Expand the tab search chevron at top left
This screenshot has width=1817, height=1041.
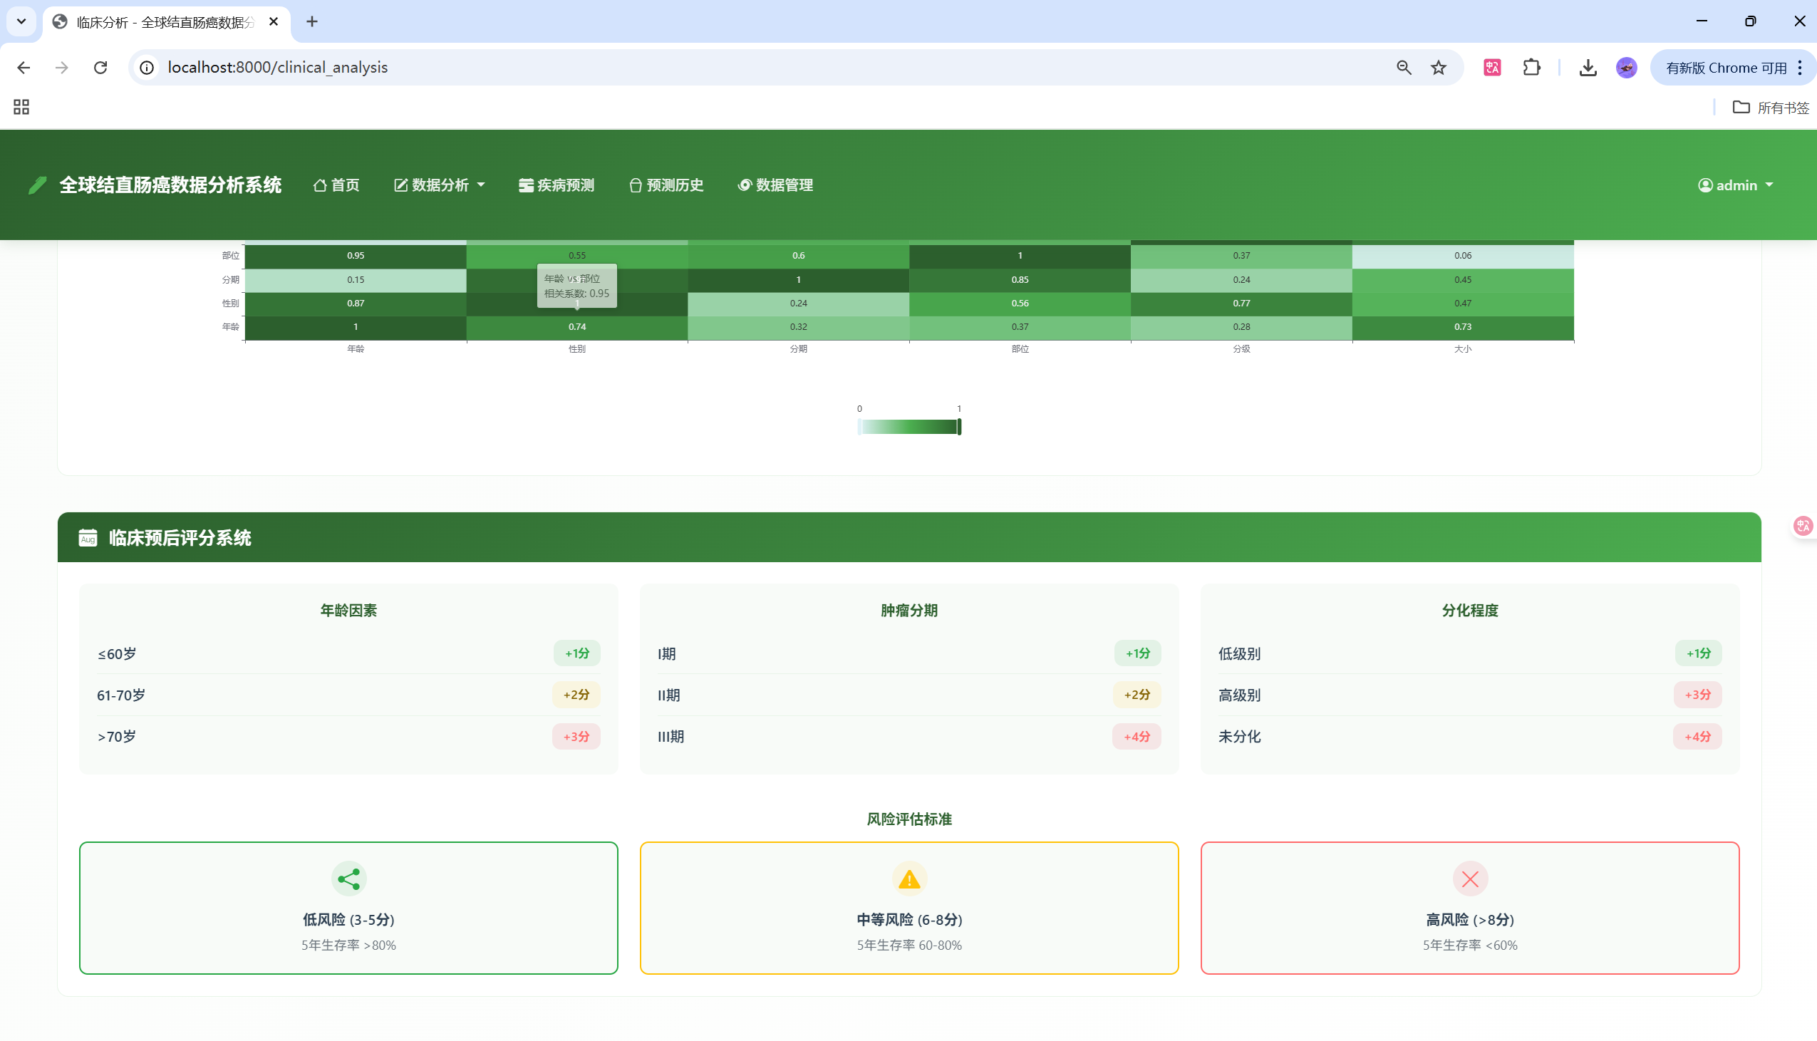point(21,21)
